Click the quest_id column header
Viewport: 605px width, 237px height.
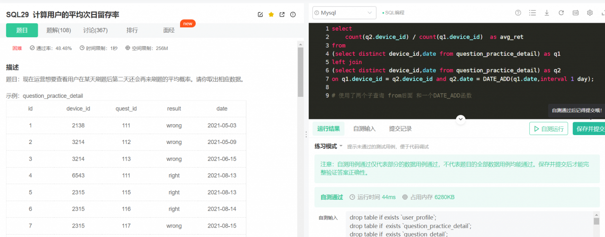(126, 109)
